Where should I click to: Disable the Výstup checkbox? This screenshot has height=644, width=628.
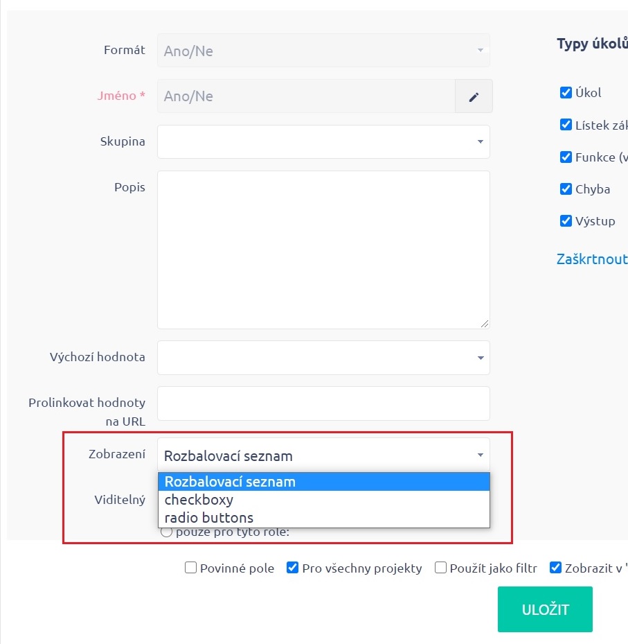[x=566, y=221]
